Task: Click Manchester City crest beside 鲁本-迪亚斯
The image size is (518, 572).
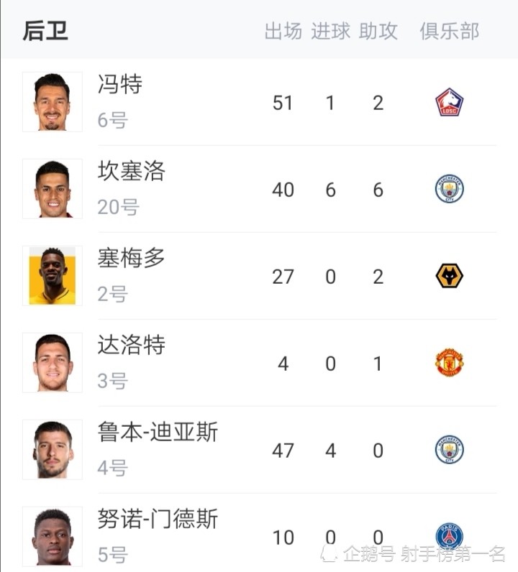Action: (450, 449)
